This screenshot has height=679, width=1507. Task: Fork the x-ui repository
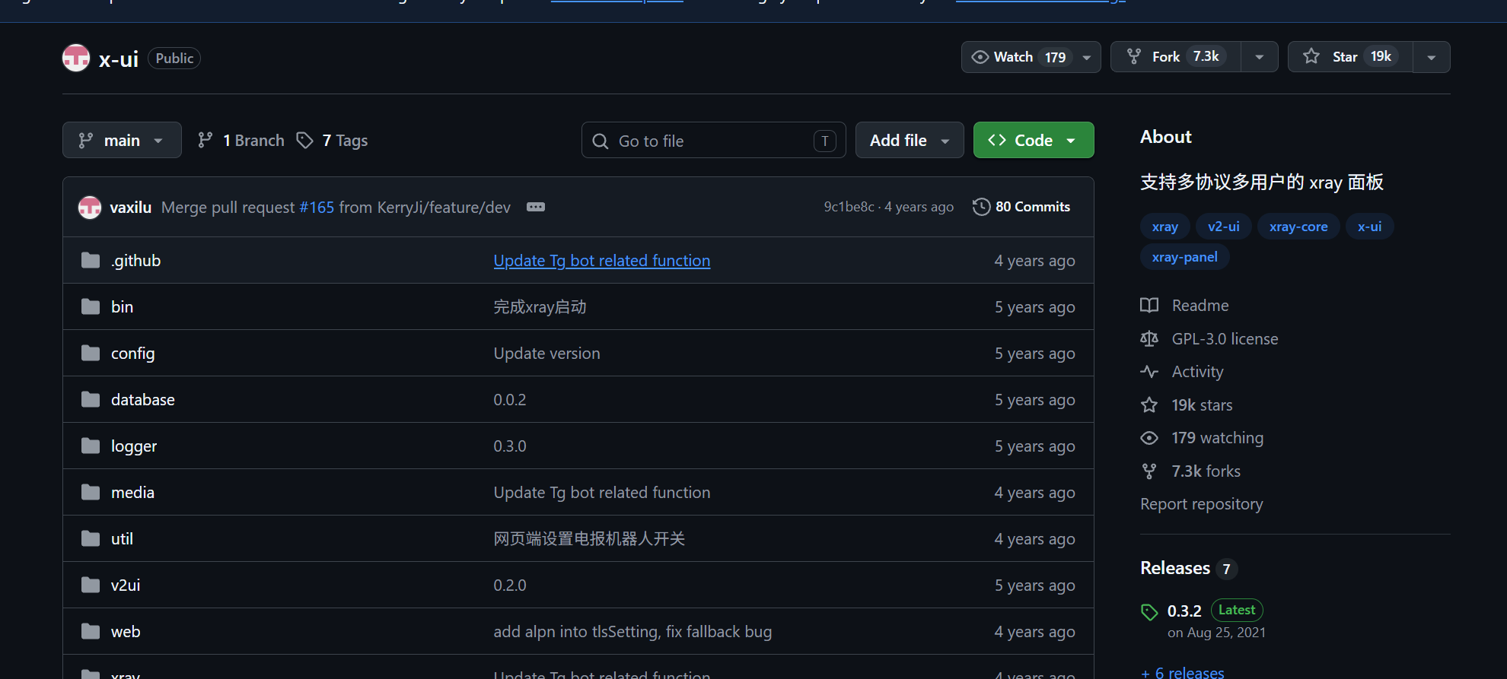pyautogui.click(x=1176, y=57)
